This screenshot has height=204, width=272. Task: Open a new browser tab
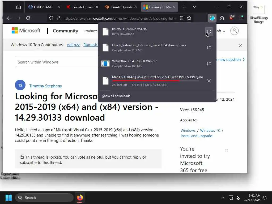tap(184, 7)
